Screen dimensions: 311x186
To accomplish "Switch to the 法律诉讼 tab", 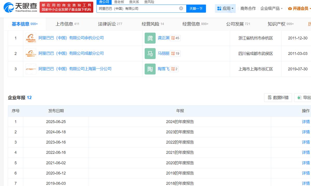I will [110, 24].
